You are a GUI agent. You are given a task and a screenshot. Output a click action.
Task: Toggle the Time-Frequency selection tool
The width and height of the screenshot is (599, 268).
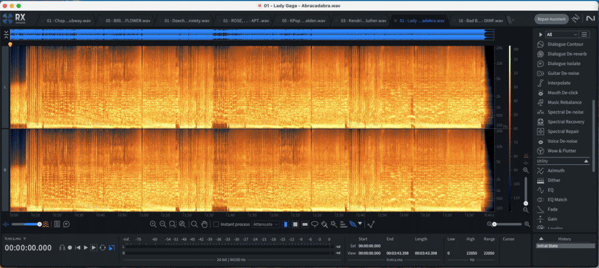pyautogui.click(x=295, y=225)
